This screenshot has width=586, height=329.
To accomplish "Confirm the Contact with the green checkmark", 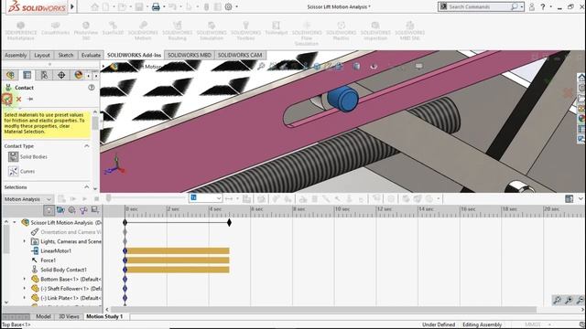I will pyautogui.click(x=7, y=99).
